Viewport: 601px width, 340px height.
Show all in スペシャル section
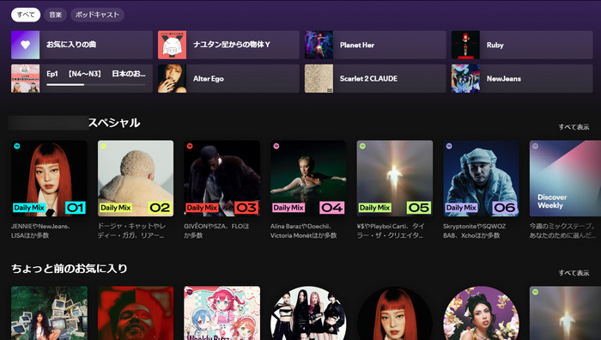point(574,127)
